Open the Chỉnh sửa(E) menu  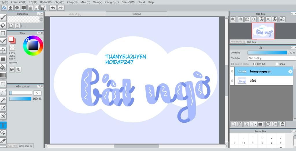point(19,2)
